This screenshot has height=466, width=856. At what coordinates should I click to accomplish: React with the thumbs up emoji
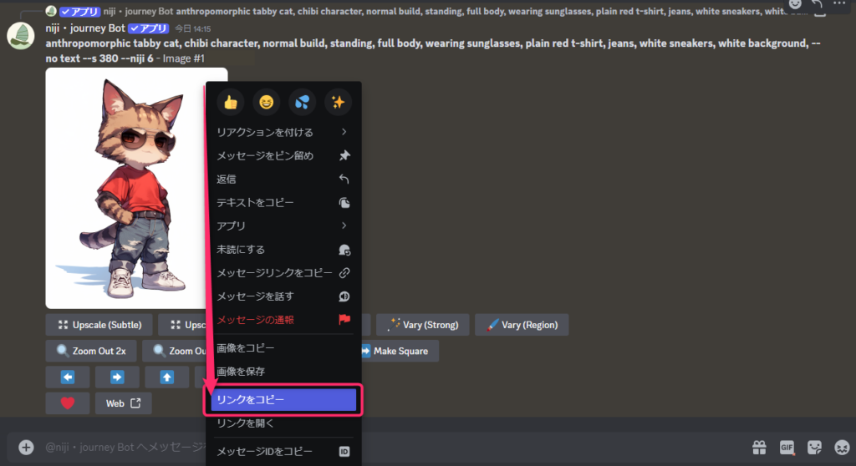tap(231, 102)
